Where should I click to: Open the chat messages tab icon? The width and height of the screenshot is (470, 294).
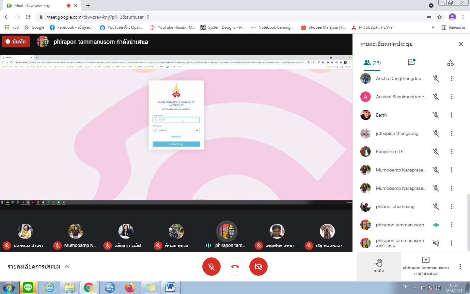[411, 62]
